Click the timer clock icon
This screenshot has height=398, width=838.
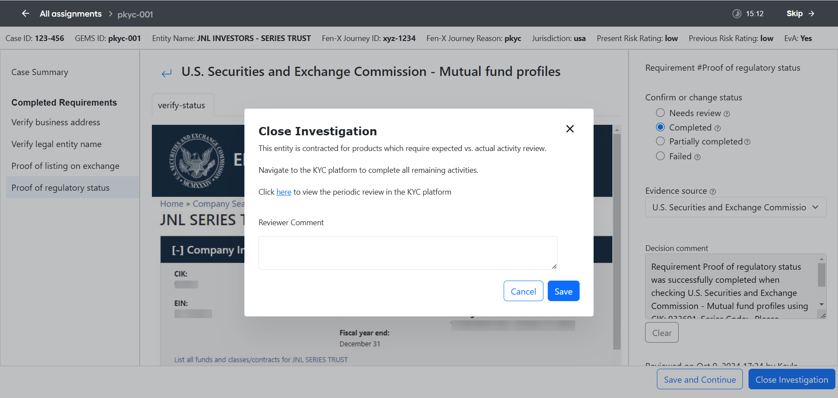click(737, 14)
